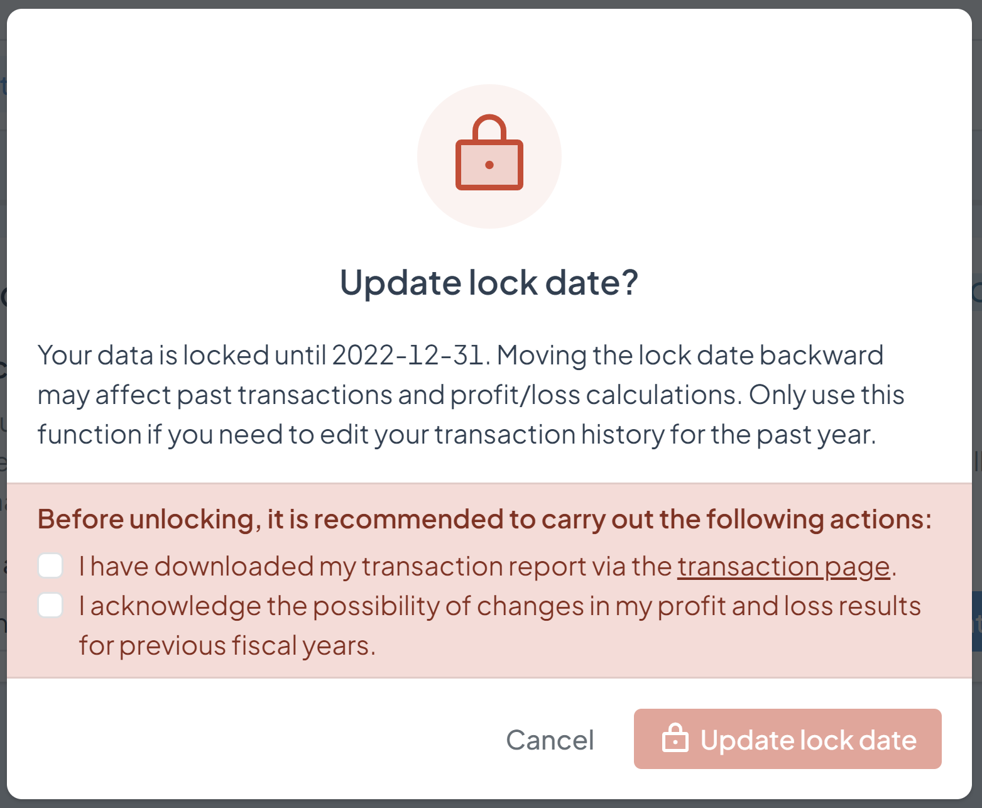Check the profit and loss acknowledgment checkbox

[x=50, y=605]
